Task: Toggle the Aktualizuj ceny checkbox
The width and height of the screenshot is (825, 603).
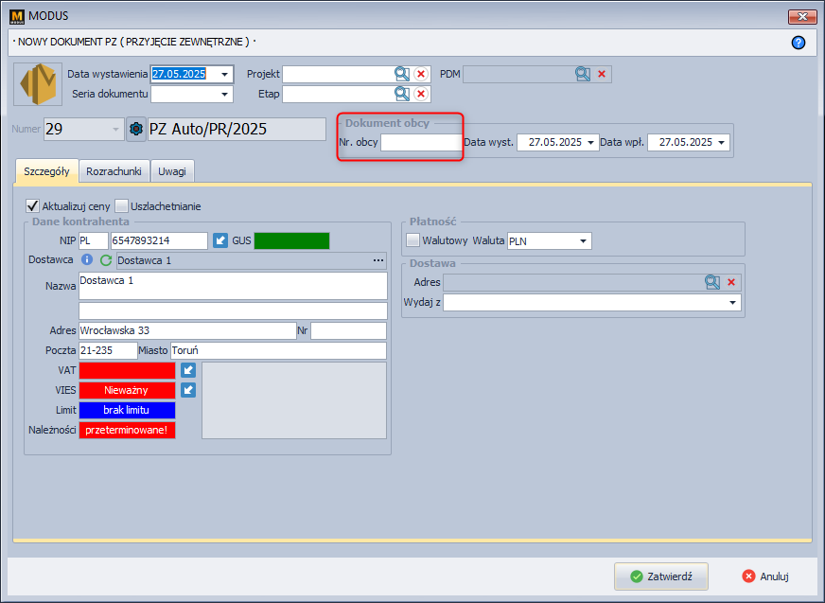Action: [32, 205]
